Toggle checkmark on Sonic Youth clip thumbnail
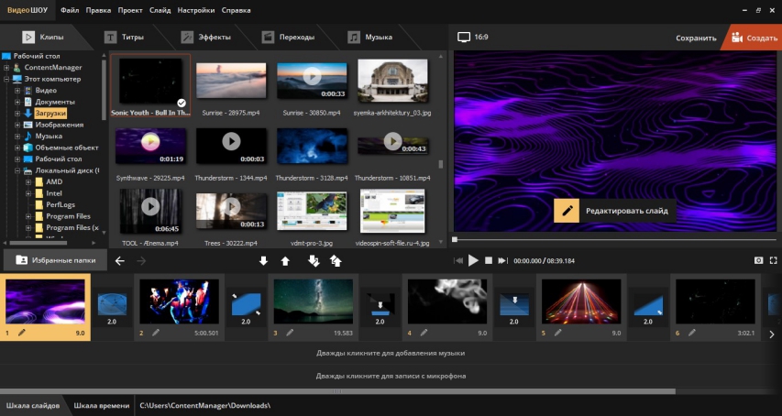The image size is (782, 416). pos(182,103)
